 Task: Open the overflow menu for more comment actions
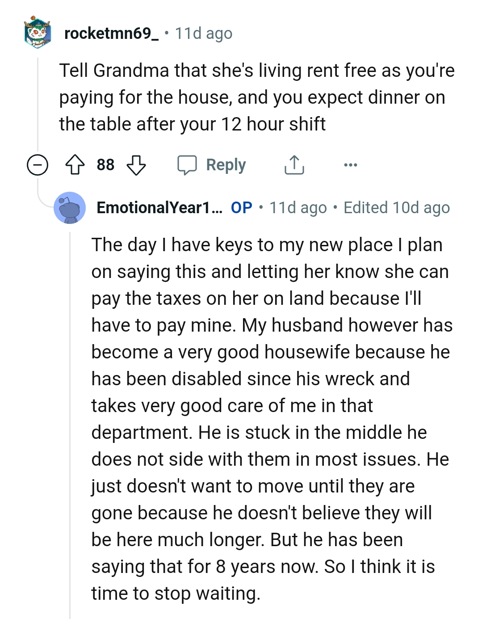351,164
